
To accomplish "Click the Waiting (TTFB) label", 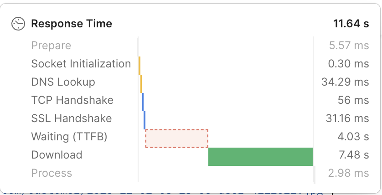I will 69,137.
